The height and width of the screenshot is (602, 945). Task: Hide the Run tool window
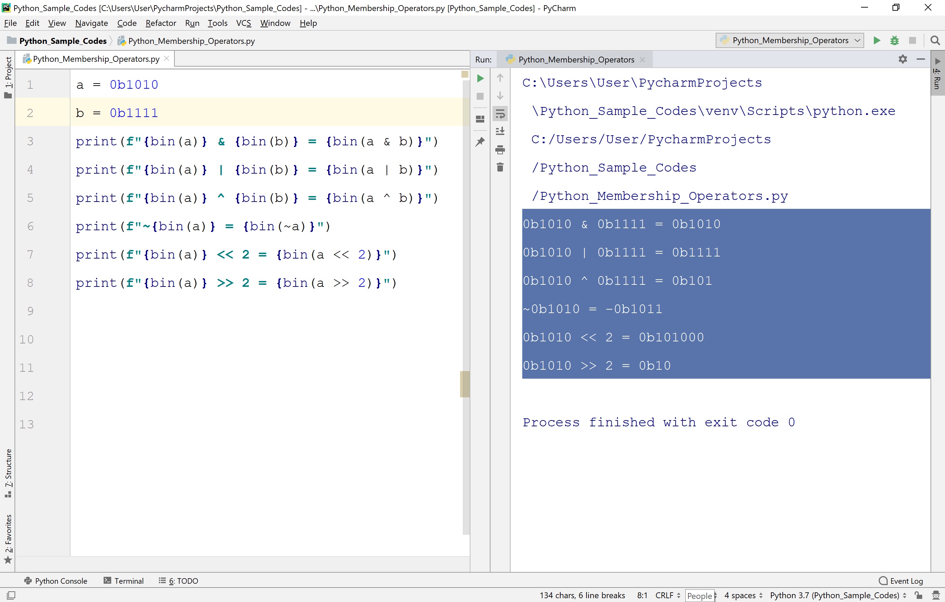pyautogui.click(x=921, y=59)
